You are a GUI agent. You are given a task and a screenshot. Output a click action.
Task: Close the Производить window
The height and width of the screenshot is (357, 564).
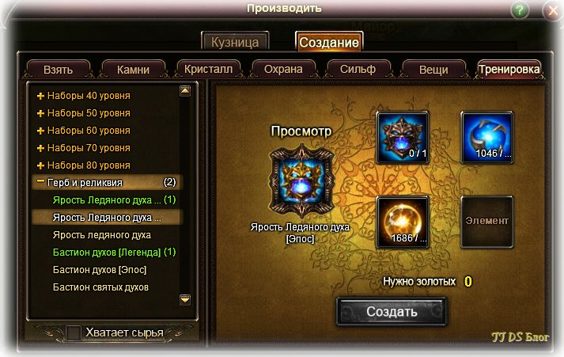pyautogui.click(x=553, y=10)
